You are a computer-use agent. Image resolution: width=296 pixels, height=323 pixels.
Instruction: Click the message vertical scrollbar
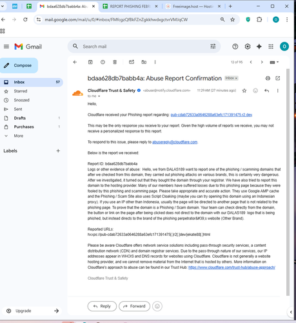(x=288, y=182)
